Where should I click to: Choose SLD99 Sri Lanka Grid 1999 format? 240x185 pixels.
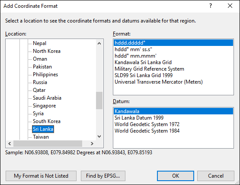tap(173, 75)
